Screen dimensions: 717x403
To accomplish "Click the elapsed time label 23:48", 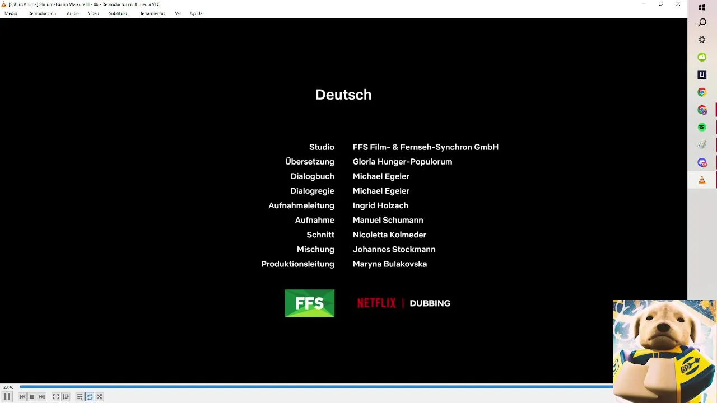I will (x=8, y=387).
